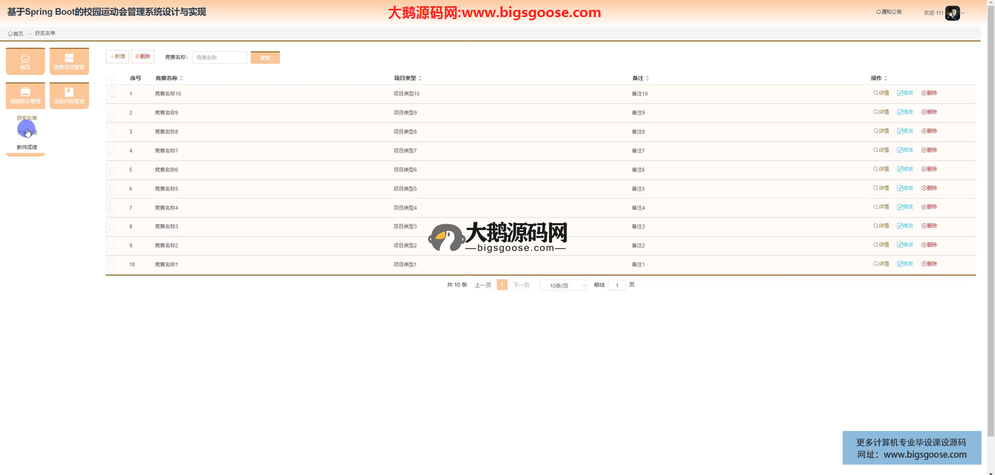Click the 新增 add button

117,56
